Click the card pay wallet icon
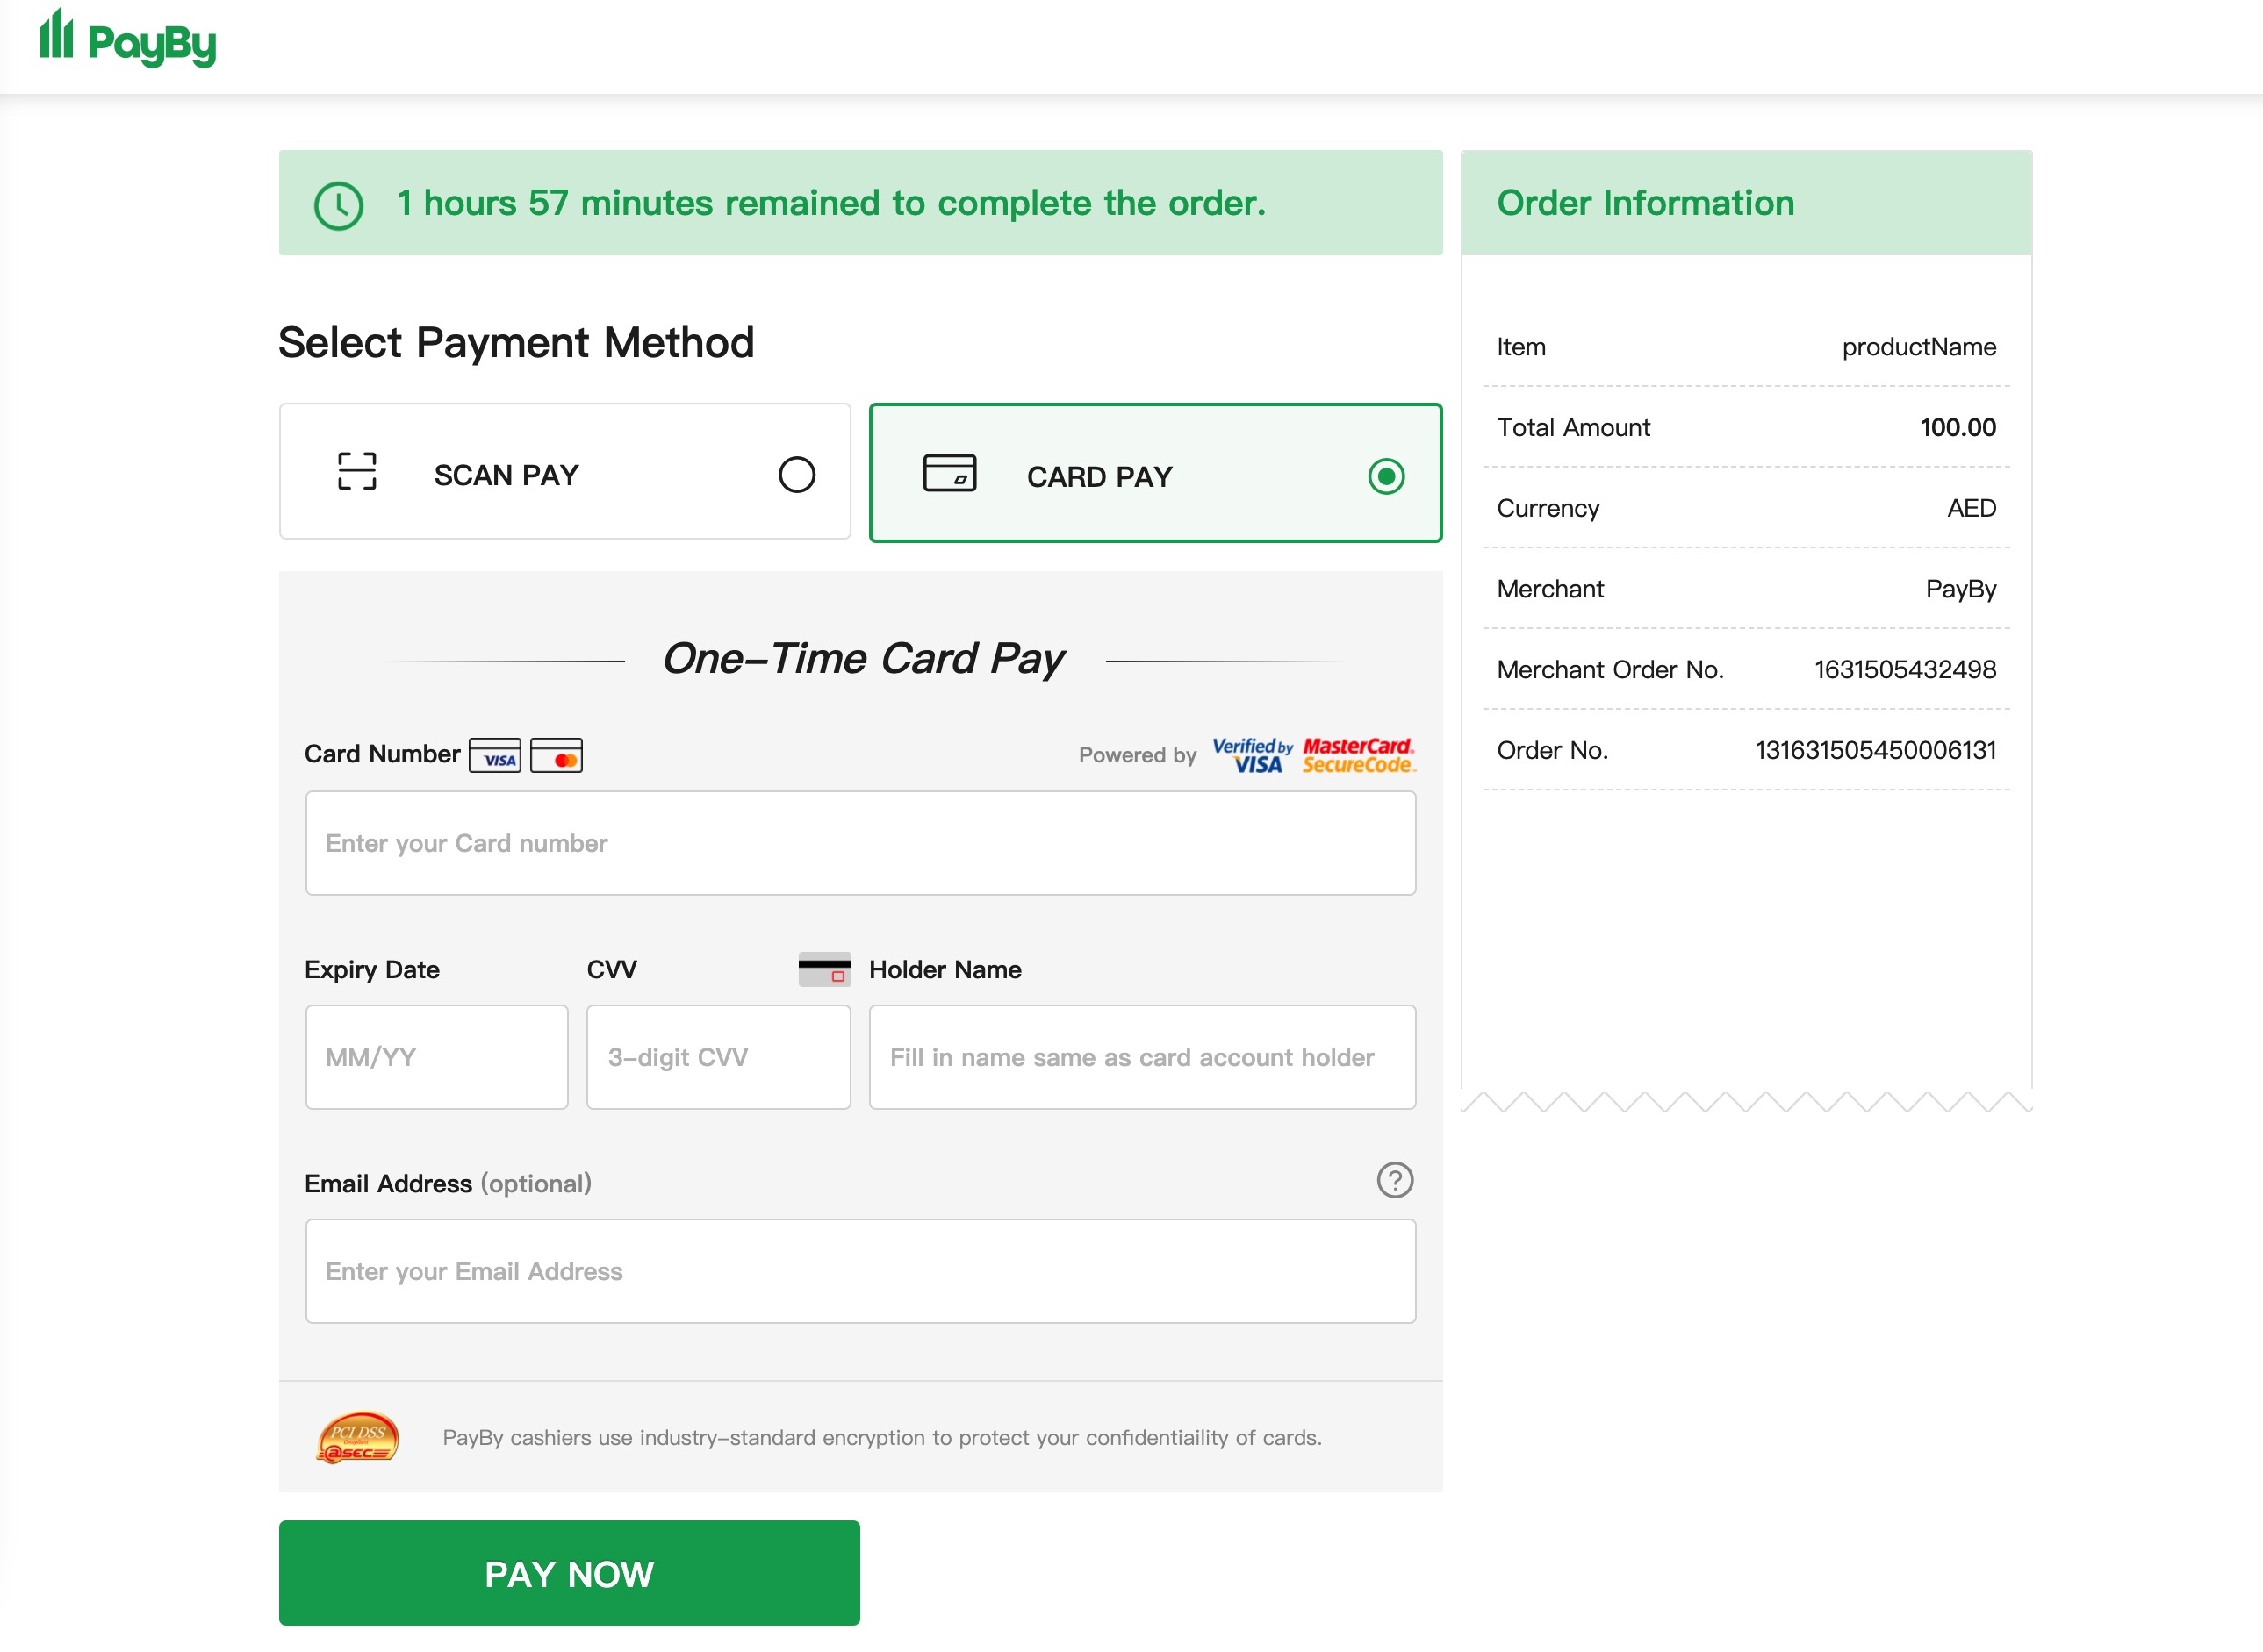This screenshot has height=1652, width=2263. pos(950,473)
